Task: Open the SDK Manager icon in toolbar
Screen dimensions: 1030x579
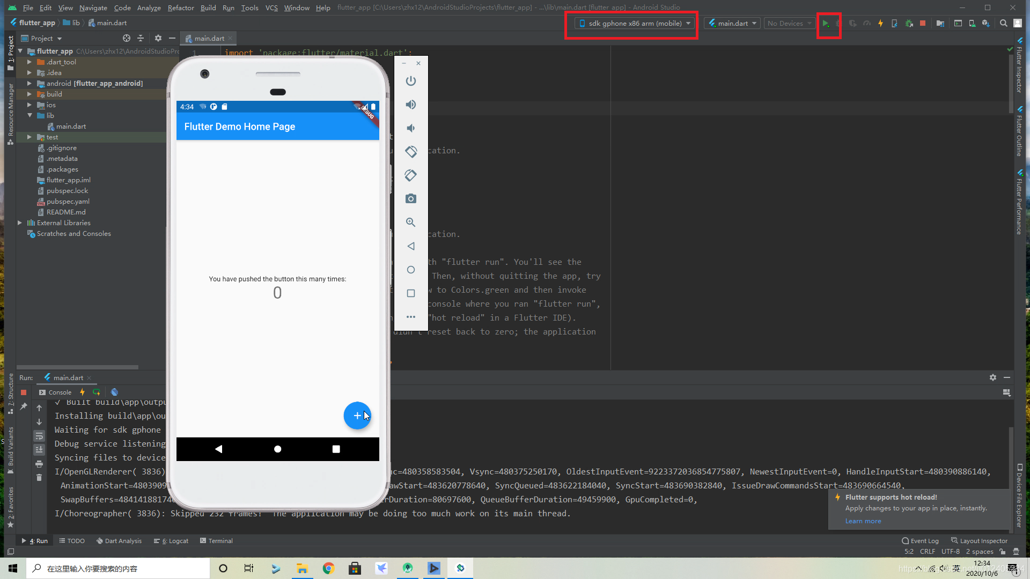Action: pos(986,24)
